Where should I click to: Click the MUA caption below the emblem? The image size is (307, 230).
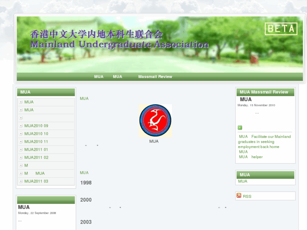[154, 141]
